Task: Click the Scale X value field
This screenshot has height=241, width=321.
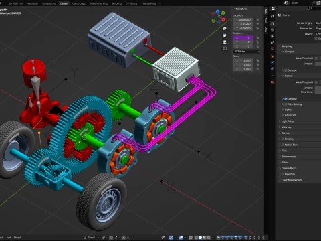Action: pos(243,60)
